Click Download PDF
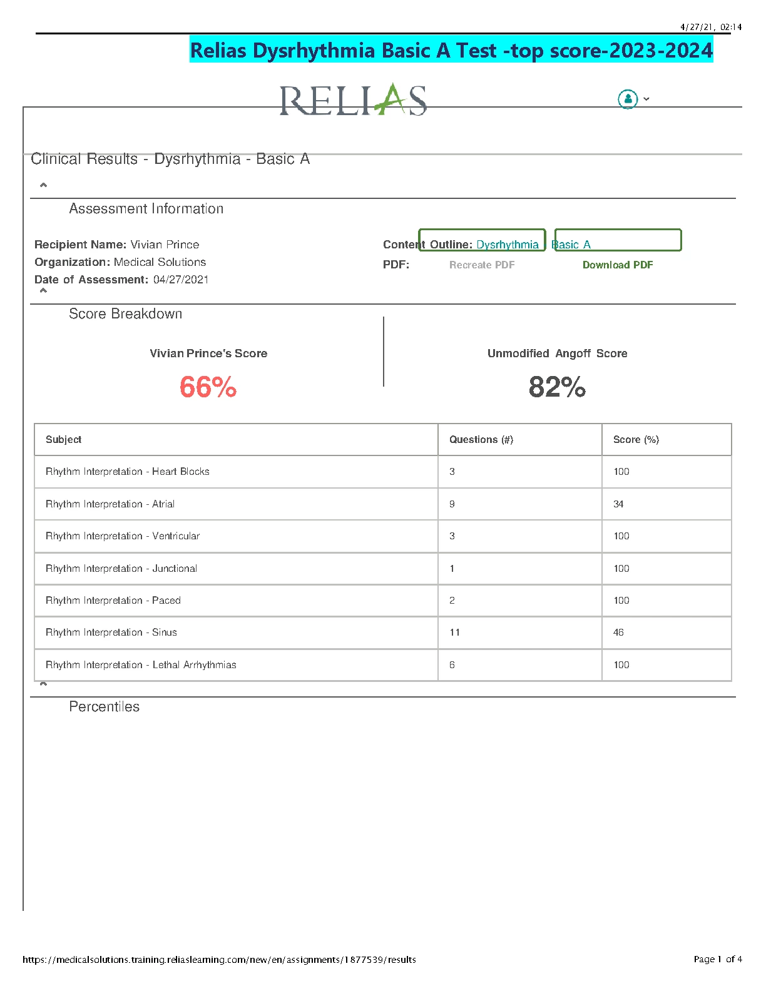 [618, 265]
